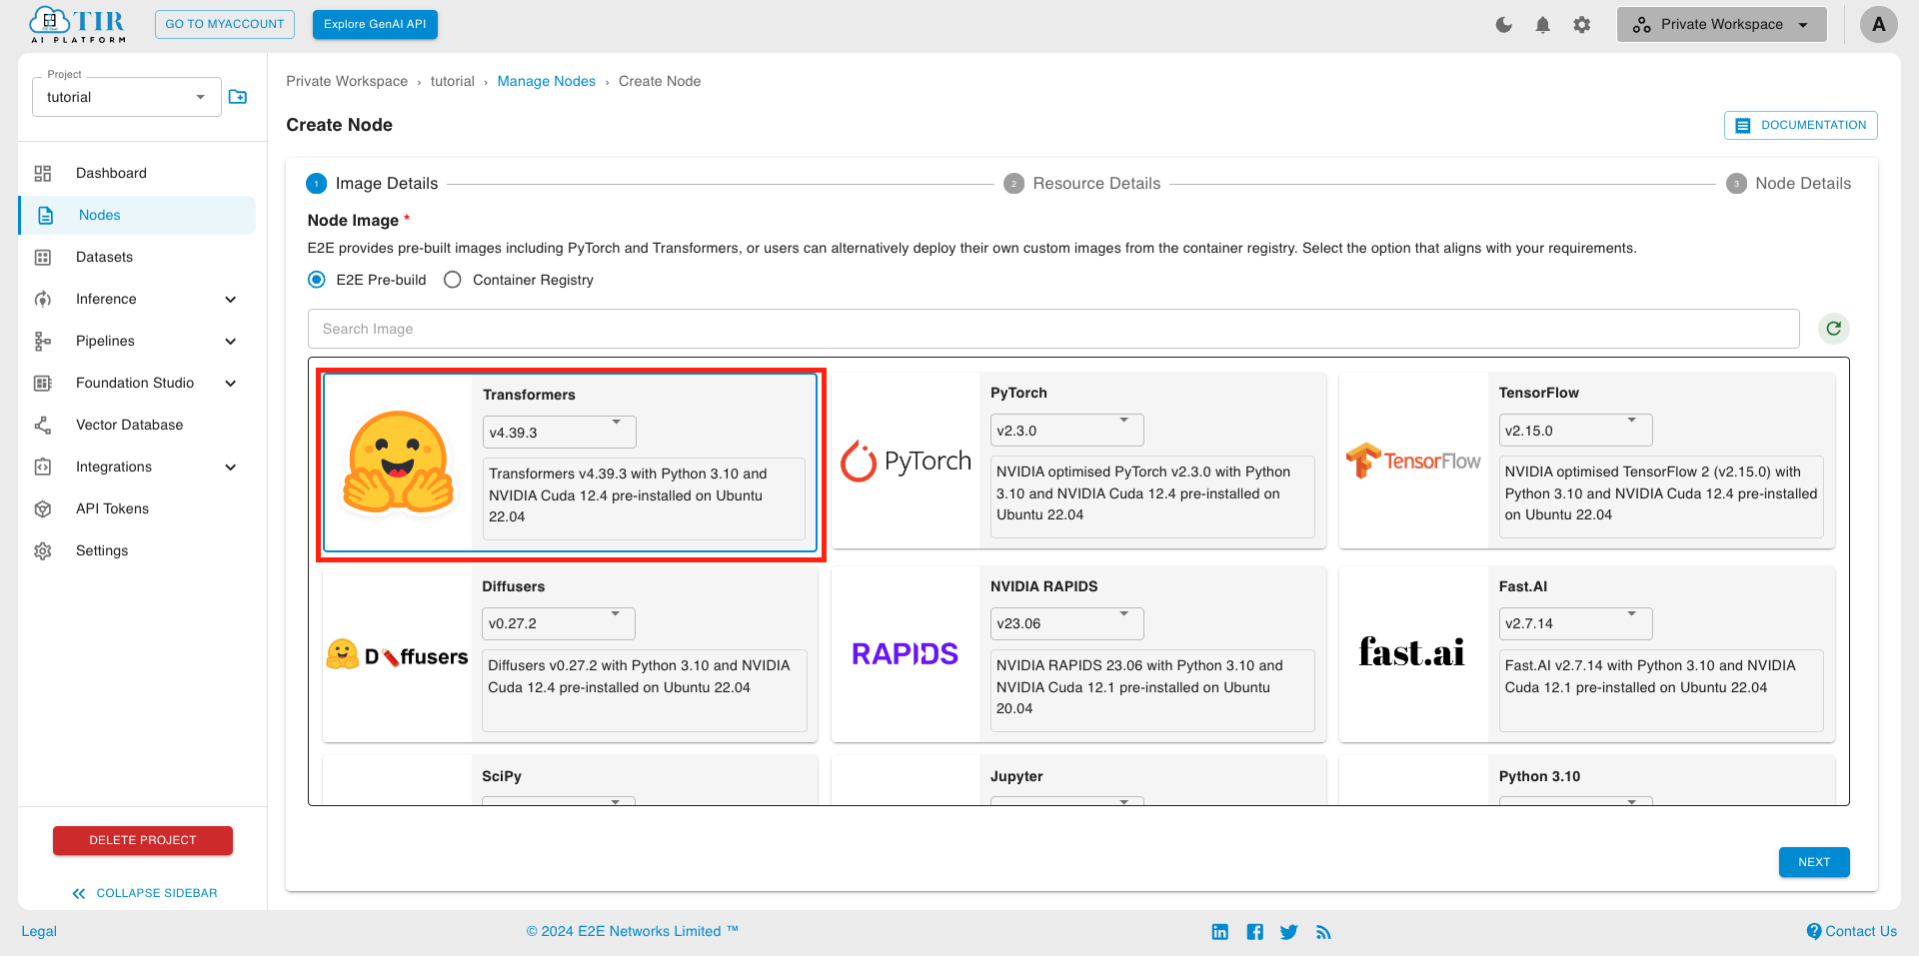1919x956 pixels.
Task: Click the Pipelines sidebar icon
Action: 43,341
